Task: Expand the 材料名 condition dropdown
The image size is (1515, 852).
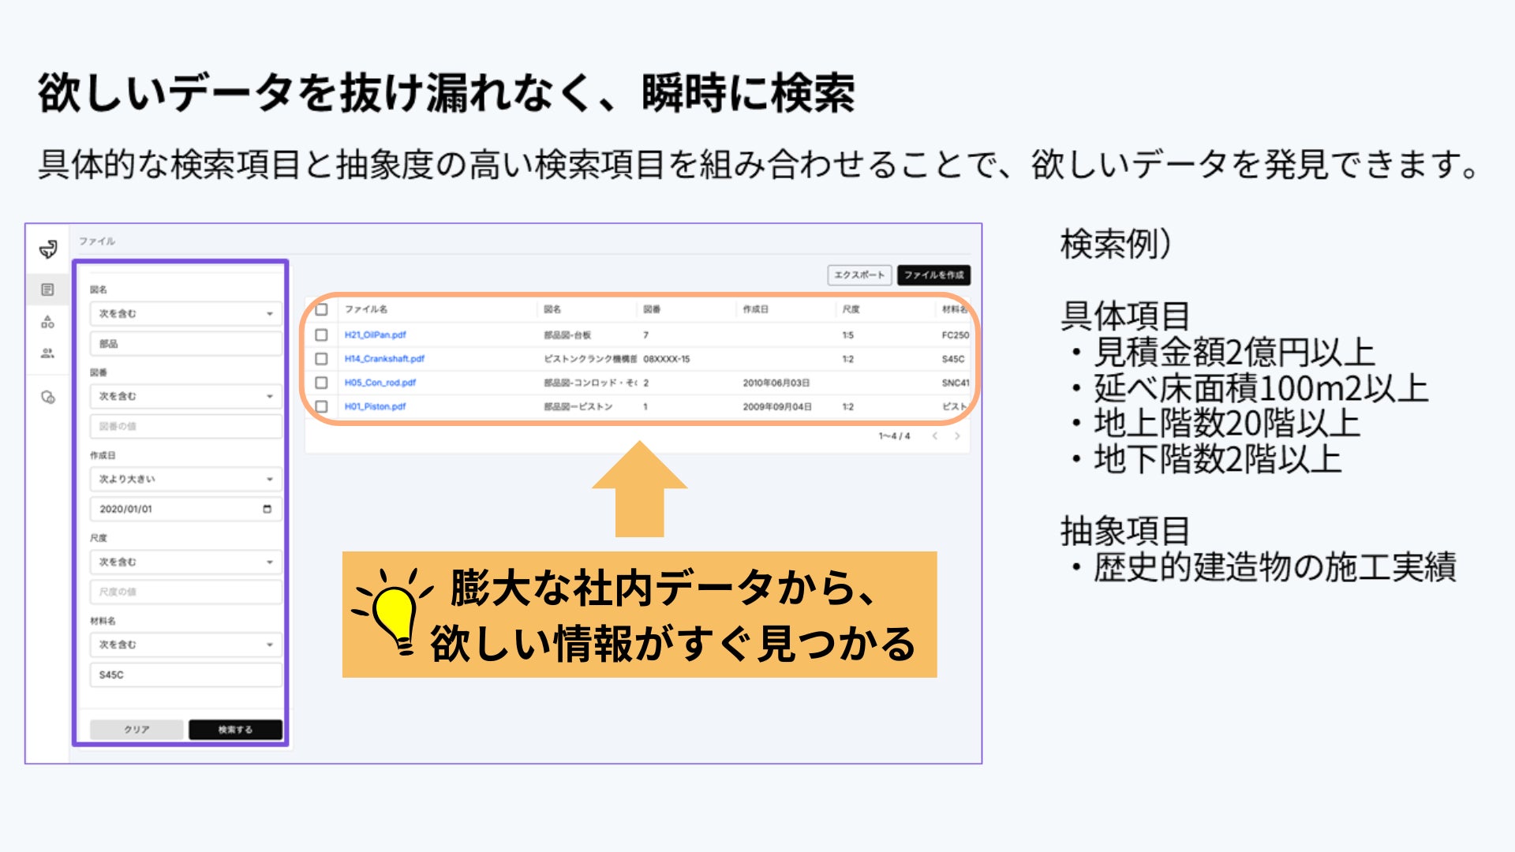Action: [x=185, y=645]
